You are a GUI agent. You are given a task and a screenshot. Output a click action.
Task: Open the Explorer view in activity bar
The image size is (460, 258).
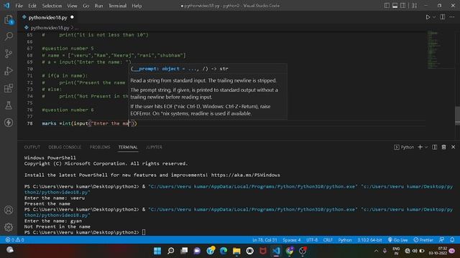tap(9, 20)
